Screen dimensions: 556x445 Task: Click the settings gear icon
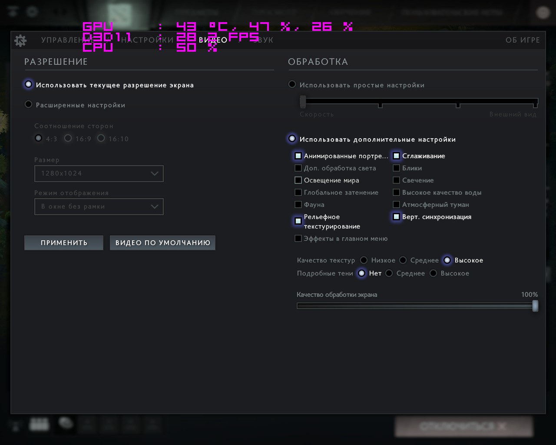tap(20, 40)
